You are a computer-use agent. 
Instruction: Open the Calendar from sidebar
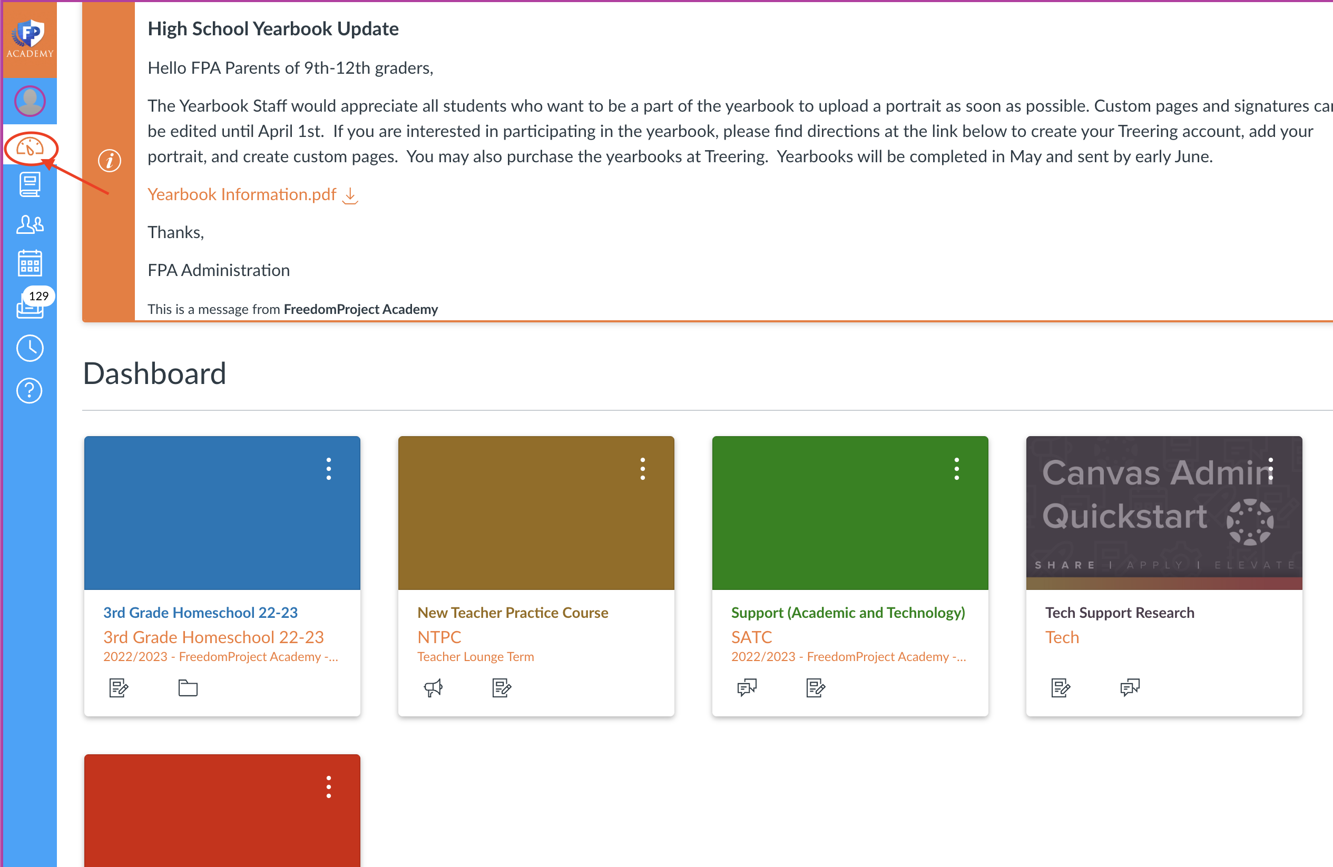click(30, 263)
